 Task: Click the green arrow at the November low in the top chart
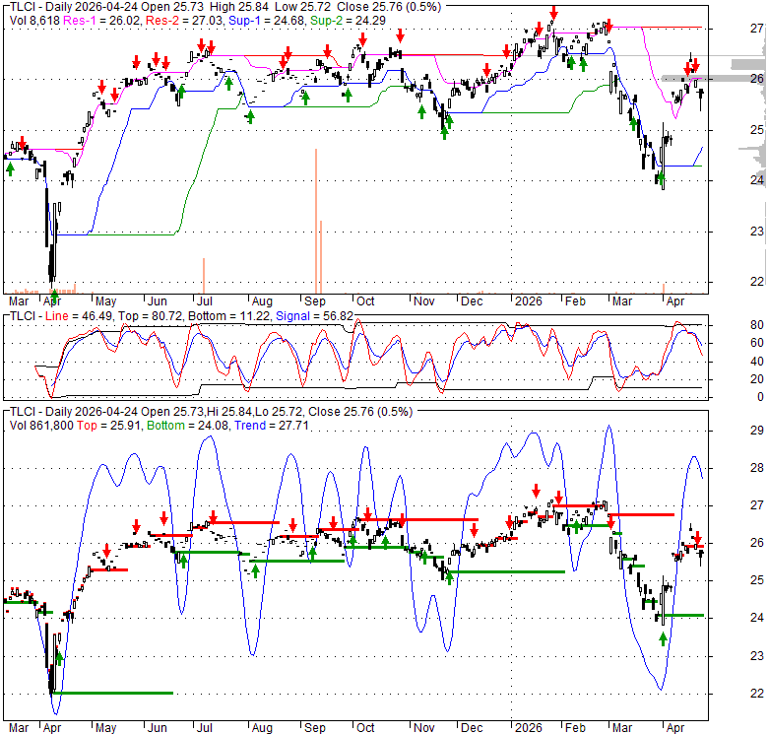[444, 131]
